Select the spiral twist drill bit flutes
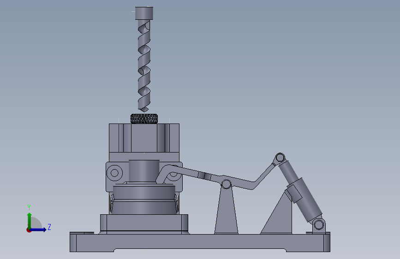 [144, 65]
